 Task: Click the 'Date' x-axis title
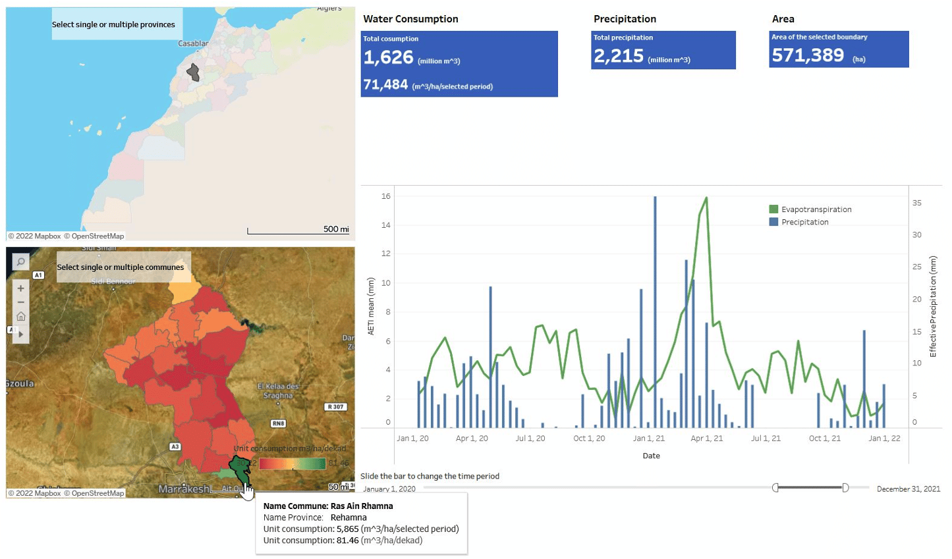(651, 456)
